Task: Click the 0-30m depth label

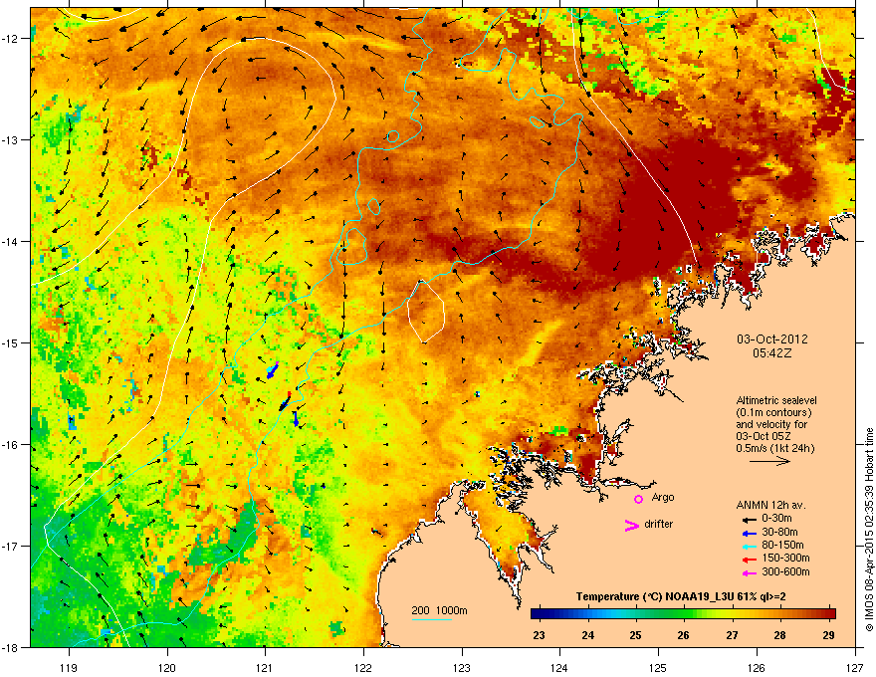Action: tap(776, 519)
